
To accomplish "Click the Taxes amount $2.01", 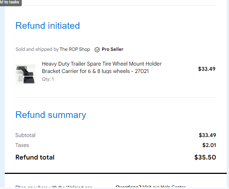I will pos(209,145).
